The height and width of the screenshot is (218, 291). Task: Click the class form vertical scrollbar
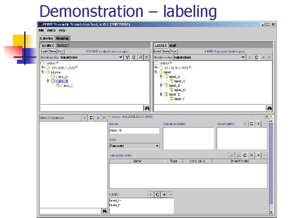[x=271, y=163]
